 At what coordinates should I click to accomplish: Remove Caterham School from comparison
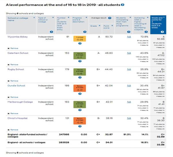(13, 65)
